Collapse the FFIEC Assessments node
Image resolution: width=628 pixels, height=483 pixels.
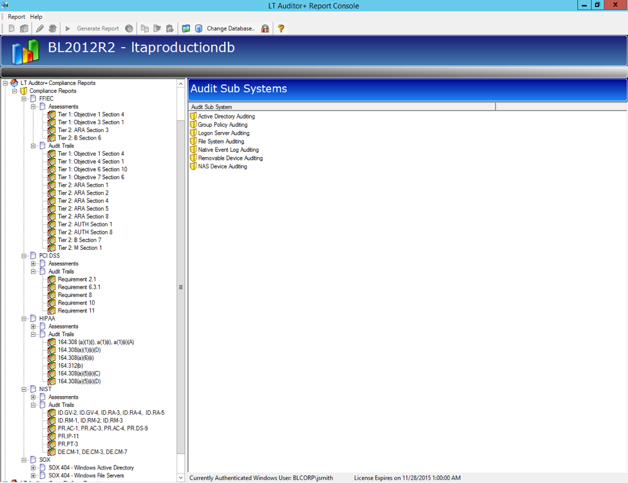pos(33,106)
